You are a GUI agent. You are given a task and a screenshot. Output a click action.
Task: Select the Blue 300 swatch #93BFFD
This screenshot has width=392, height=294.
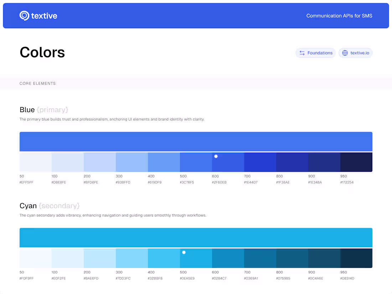[131, 161]
